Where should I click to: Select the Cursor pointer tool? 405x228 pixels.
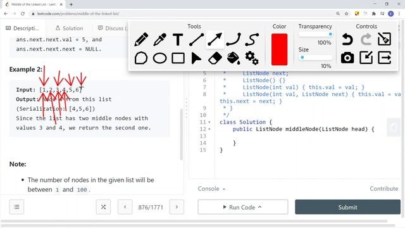click(x=196, y=58)
